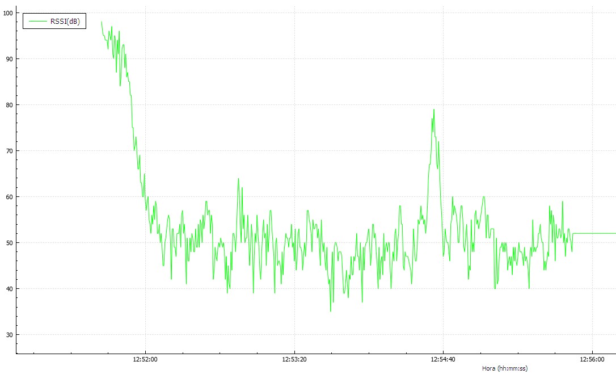Click the Hora (hh:mm:ss) axis title
The image size is (616, 374).
coord(504,368)
